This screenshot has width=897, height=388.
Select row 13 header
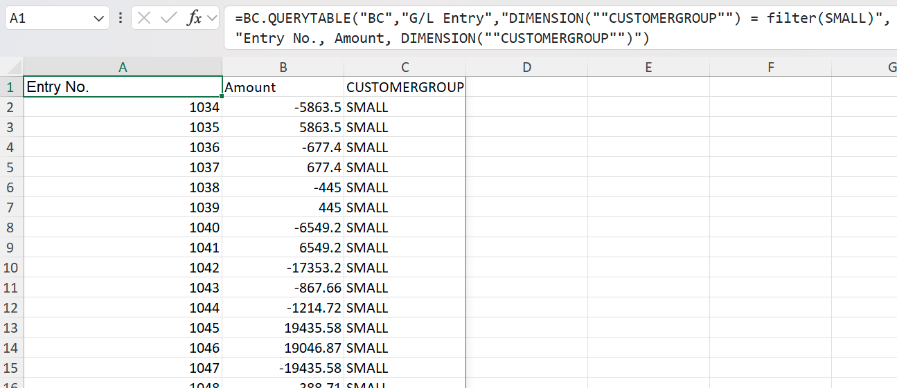pos(11,328)
